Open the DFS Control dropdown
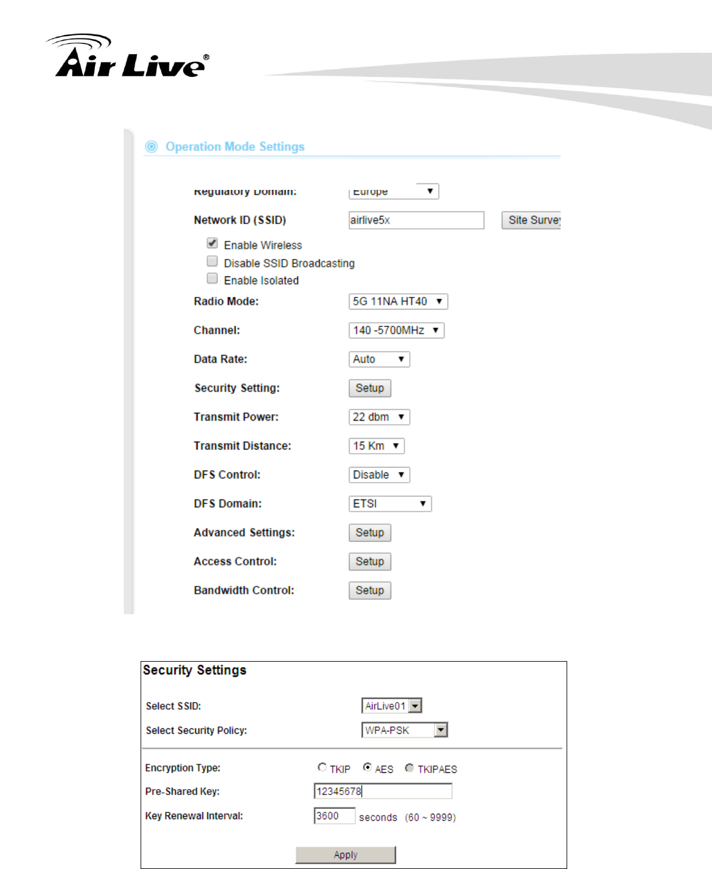The height and width of the screenshot is (869, 712). coord(379,475)
